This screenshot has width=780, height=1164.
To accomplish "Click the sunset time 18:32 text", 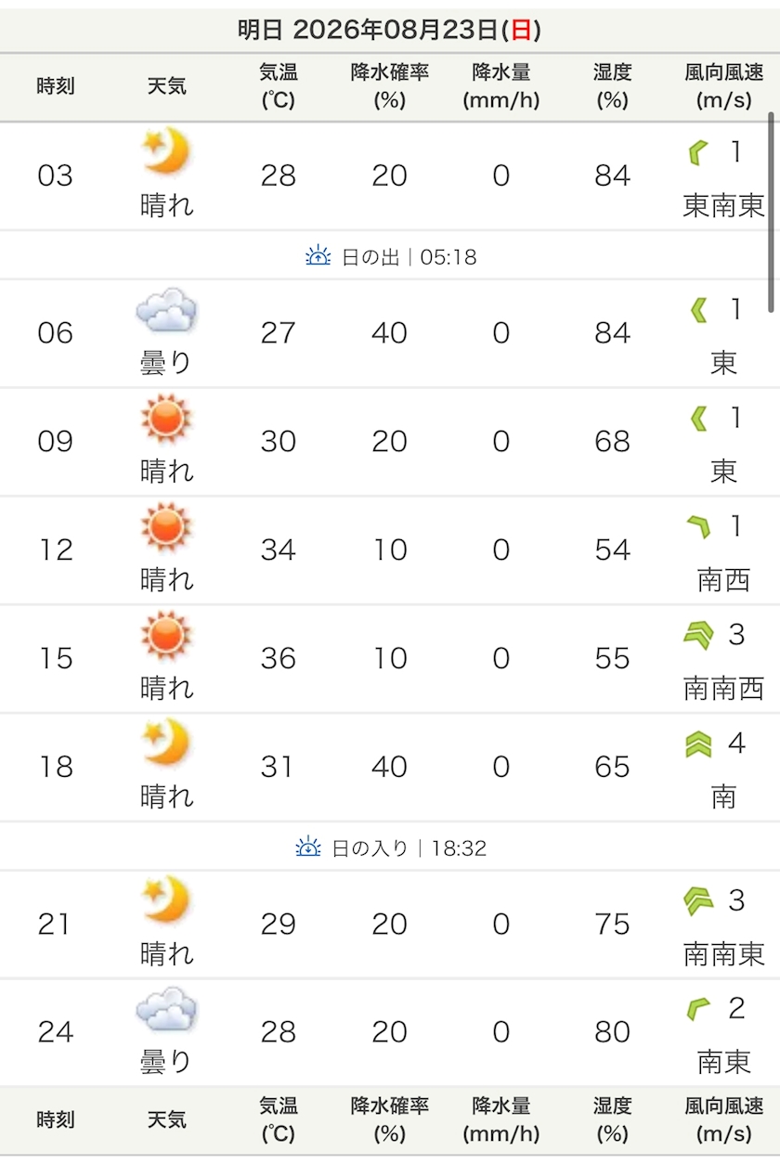I will tap(459, 847).
